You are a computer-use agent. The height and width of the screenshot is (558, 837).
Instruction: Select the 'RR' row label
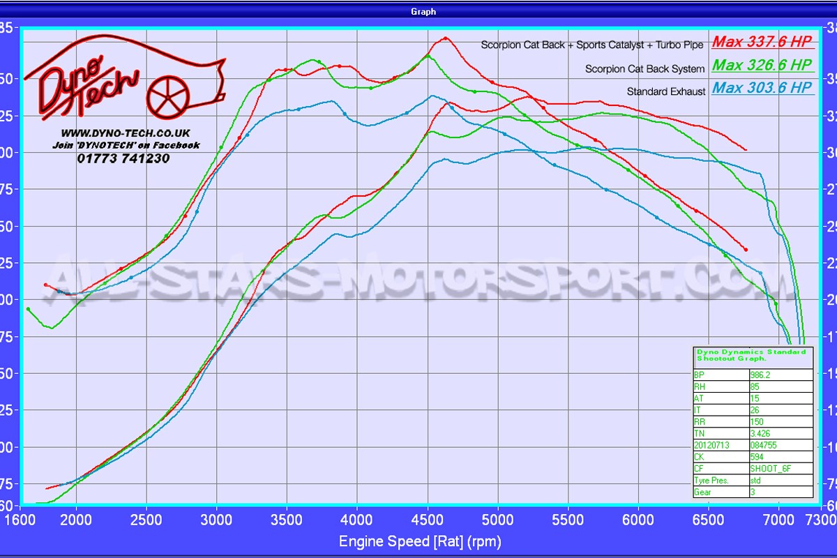coord(721,421)
